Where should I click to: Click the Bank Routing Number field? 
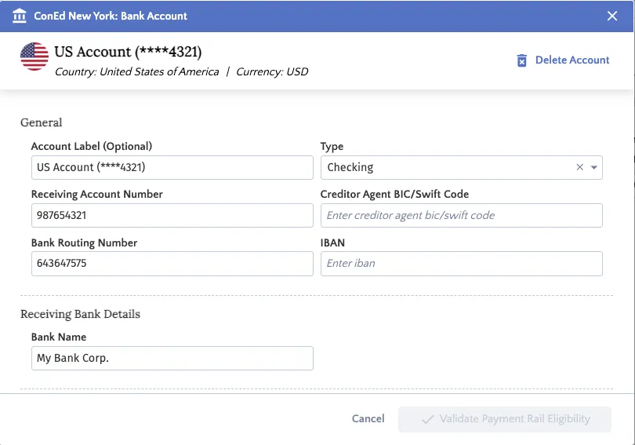click(172, 264)
